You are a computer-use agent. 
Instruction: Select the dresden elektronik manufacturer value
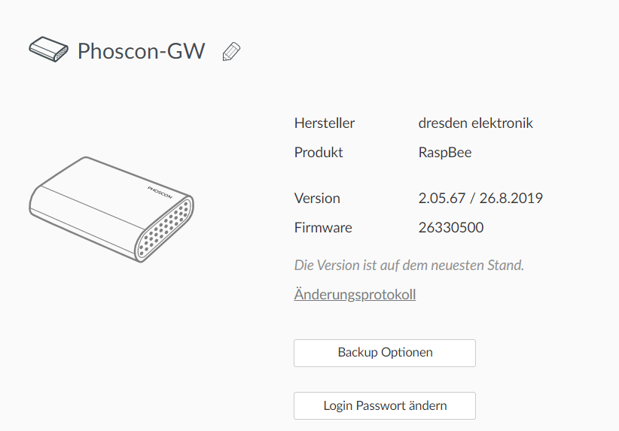point(475,123)
